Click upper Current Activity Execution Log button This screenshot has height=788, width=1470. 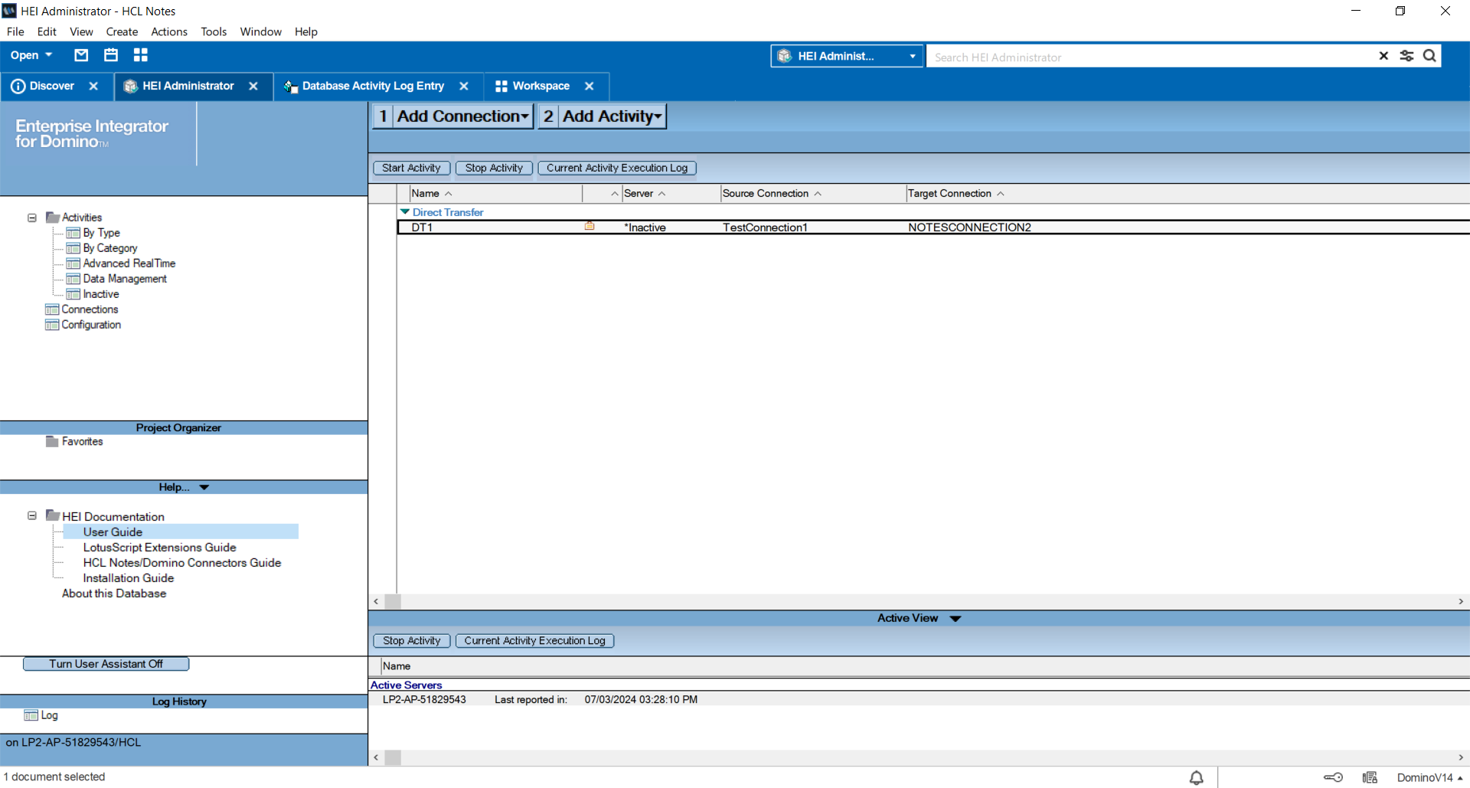click(x=617, y=168)
